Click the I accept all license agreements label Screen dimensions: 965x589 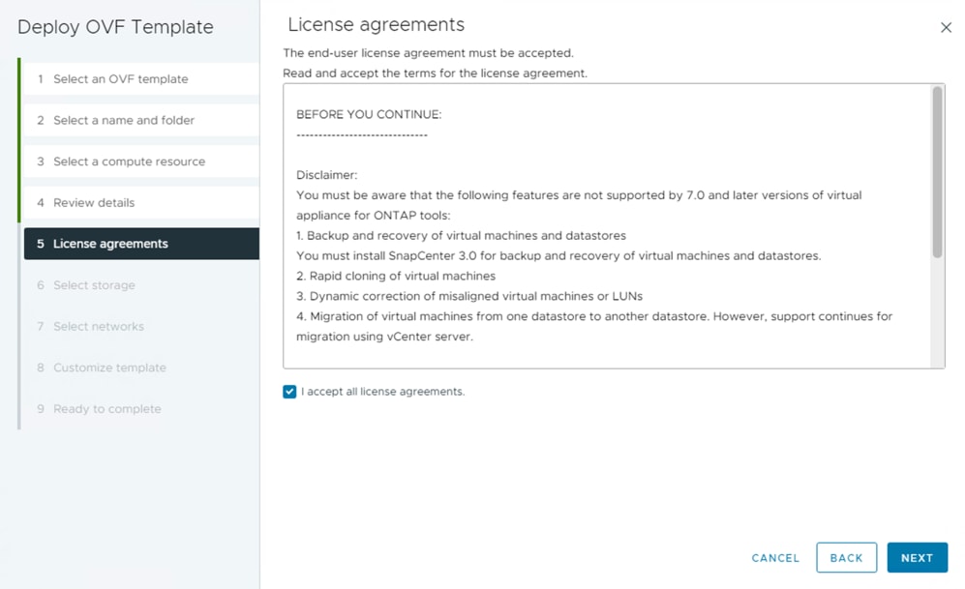click(383, 392)
